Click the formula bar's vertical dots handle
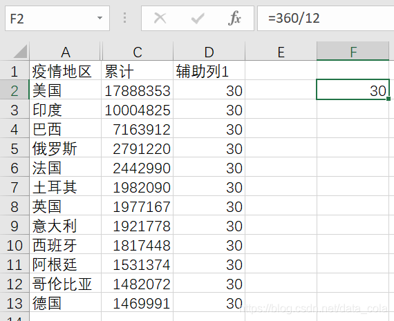The width and height of the screenshot is (394, 321). (x=124, y=18)
